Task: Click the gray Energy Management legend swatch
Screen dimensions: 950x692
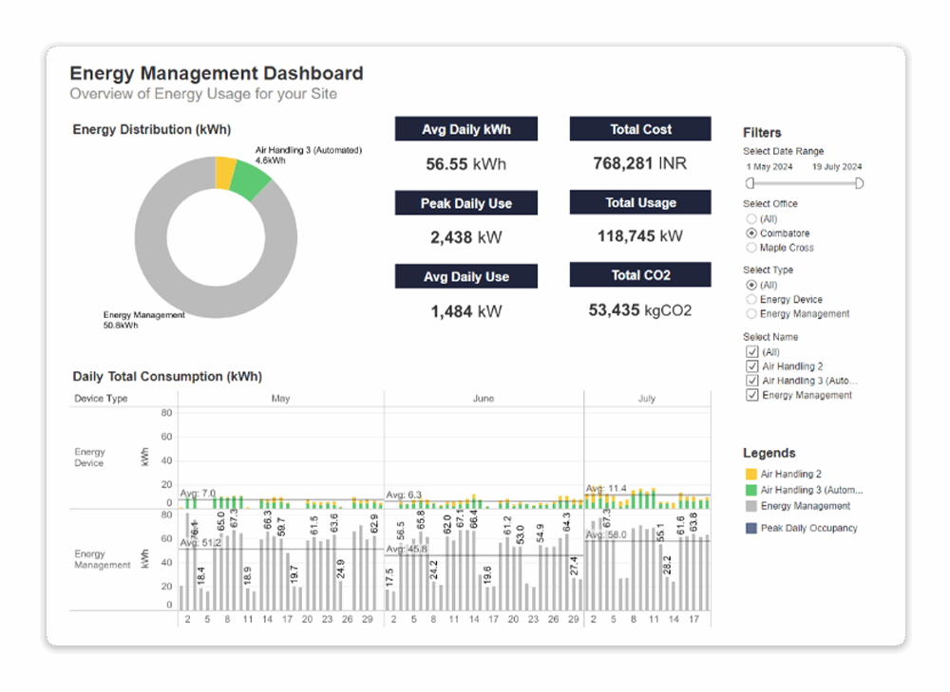Action: tap(750, 506)
